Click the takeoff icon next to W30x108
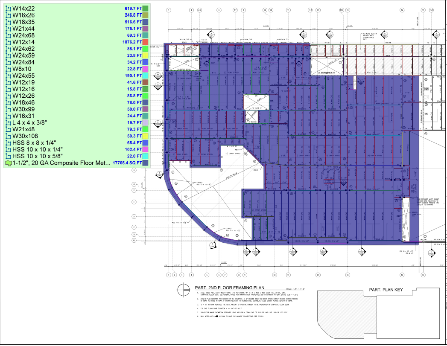 click(8, 136)
